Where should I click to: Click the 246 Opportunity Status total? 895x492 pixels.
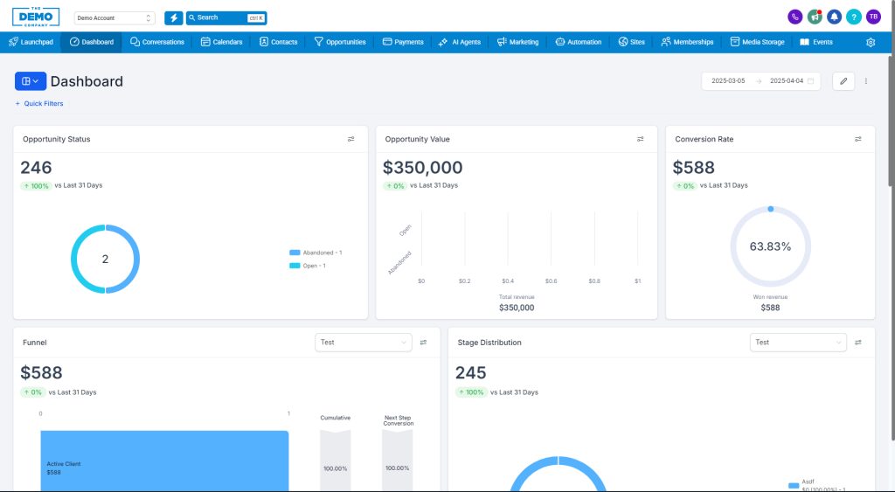[36, 168]
